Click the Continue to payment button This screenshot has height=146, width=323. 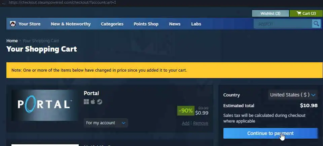[x=271, y=133]
